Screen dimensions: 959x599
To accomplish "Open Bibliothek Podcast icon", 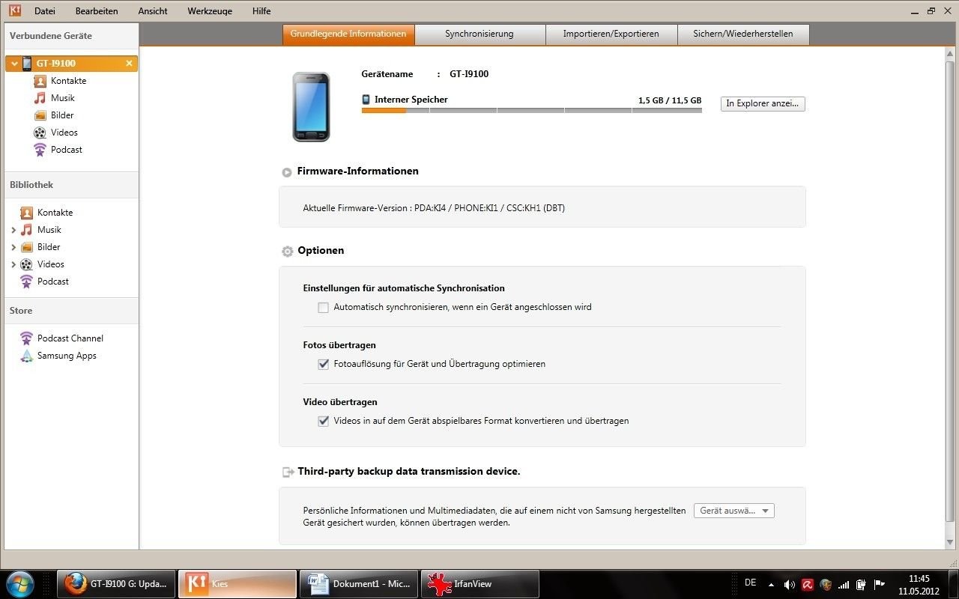I will tap(27, 282).
